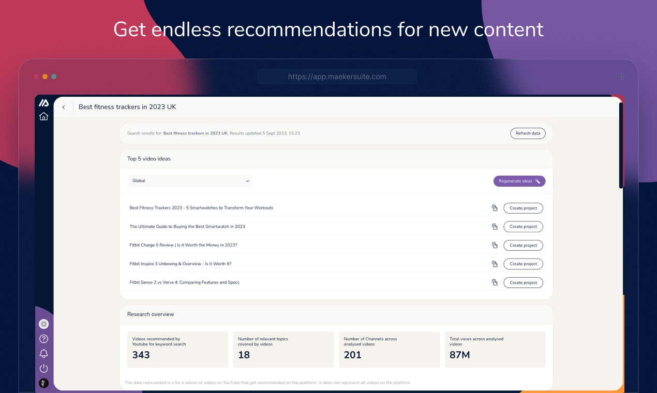Copy the Fitbit Inspire 3 Unboxing idea
The image size is (657, 393).
[495, 264]
